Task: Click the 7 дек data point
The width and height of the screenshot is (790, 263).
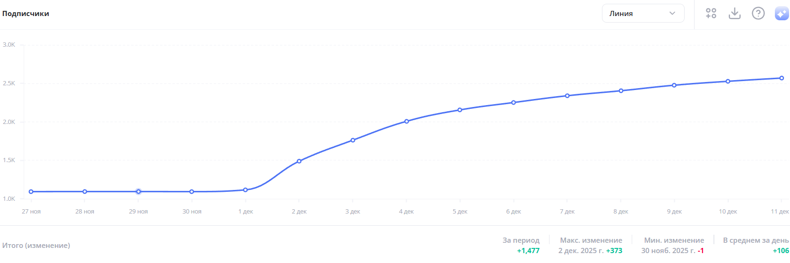Action: point(567,96)
